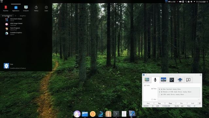The width and height of the screenshot is (209, 118).
Task: Select the Applications tab in the launcher
Action: point(16,8)
